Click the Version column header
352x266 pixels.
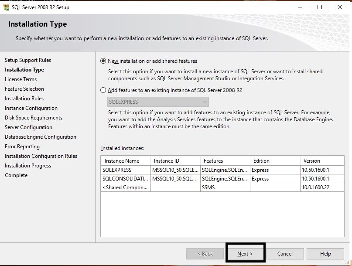tap(322, 161)
